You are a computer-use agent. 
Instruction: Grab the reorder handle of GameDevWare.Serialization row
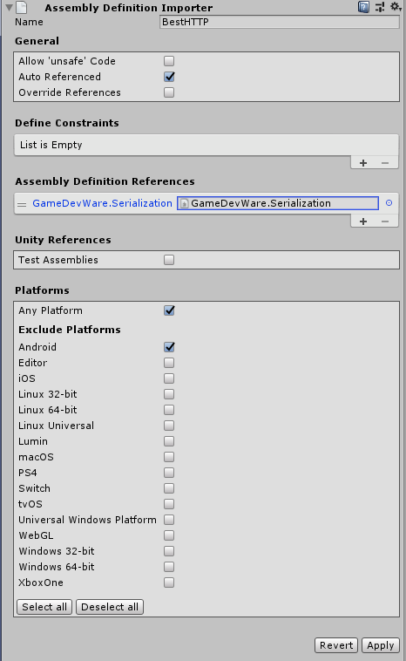pos(22,204)
